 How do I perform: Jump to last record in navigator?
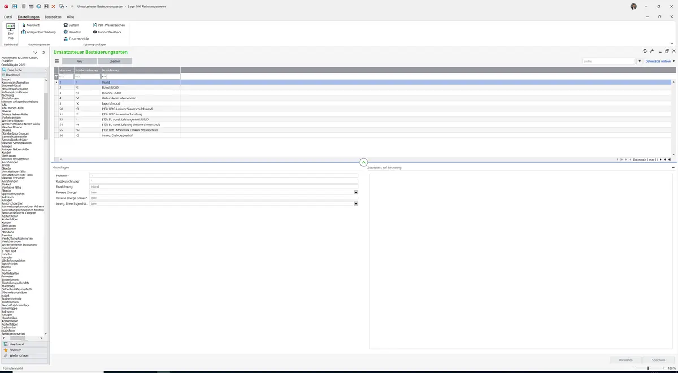(x=670, y=159)
